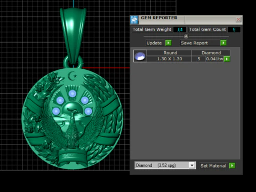Click the Total Gem Weight label
Image resolution: width=256 pixels, height=192 pixels.
pos(152,29)
